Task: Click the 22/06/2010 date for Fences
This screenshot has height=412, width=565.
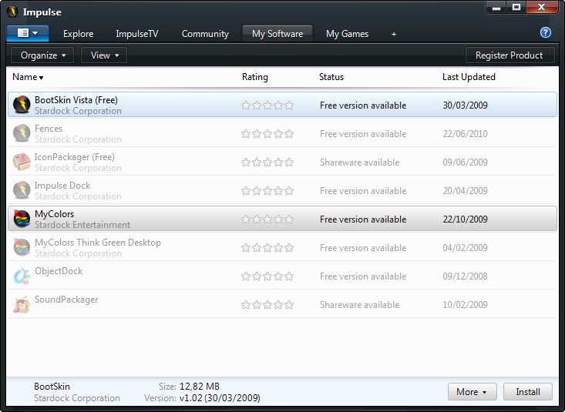Action: click(466, 134)
